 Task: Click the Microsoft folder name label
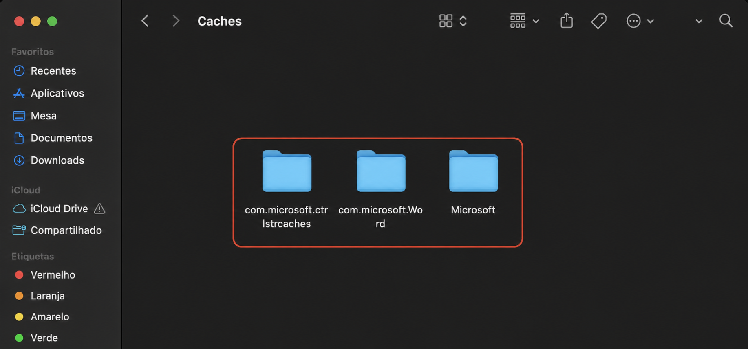point(473,210)
